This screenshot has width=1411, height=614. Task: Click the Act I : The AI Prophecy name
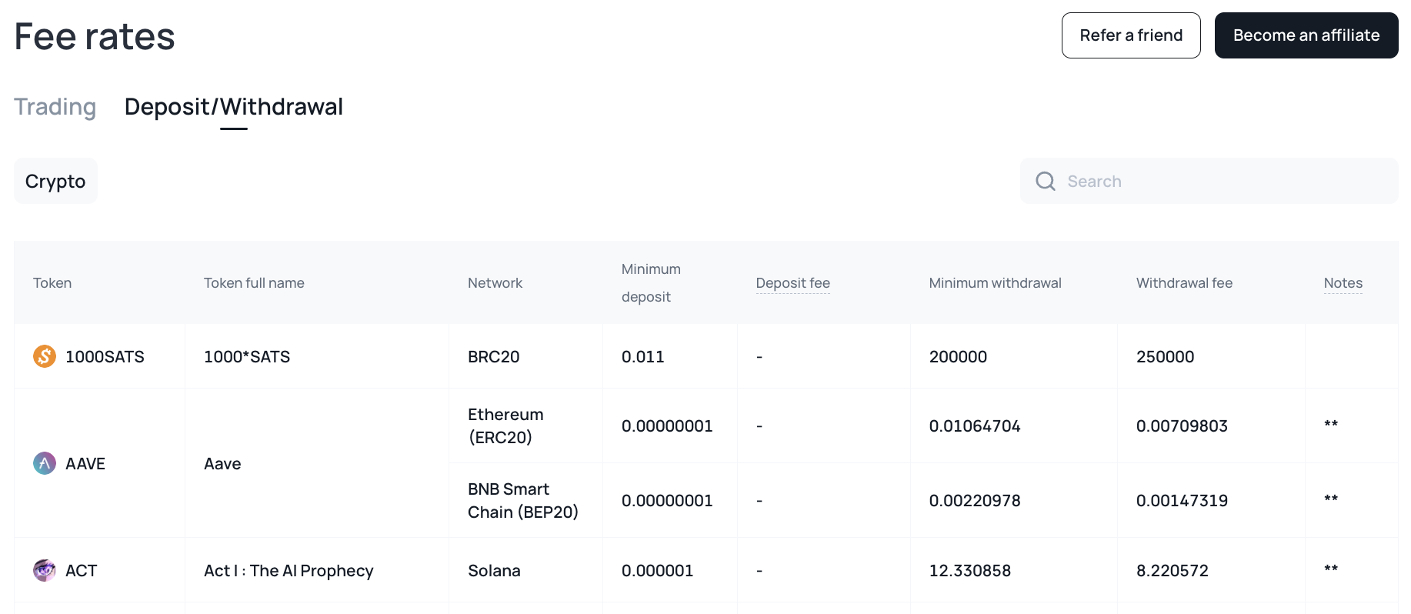pos(289,571)
